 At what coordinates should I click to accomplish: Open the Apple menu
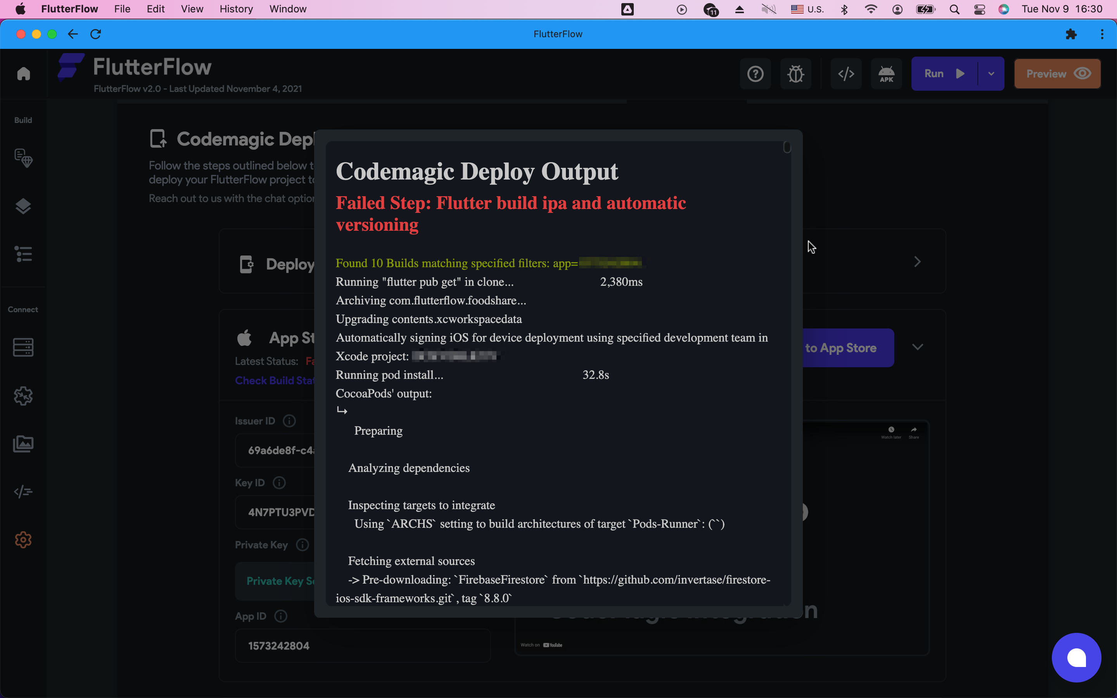coord(20,9)
